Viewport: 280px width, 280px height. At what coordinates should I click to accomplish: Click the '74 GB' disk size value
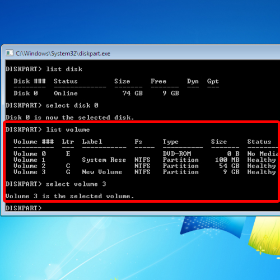pyautogui.click(x=133, y=93)
